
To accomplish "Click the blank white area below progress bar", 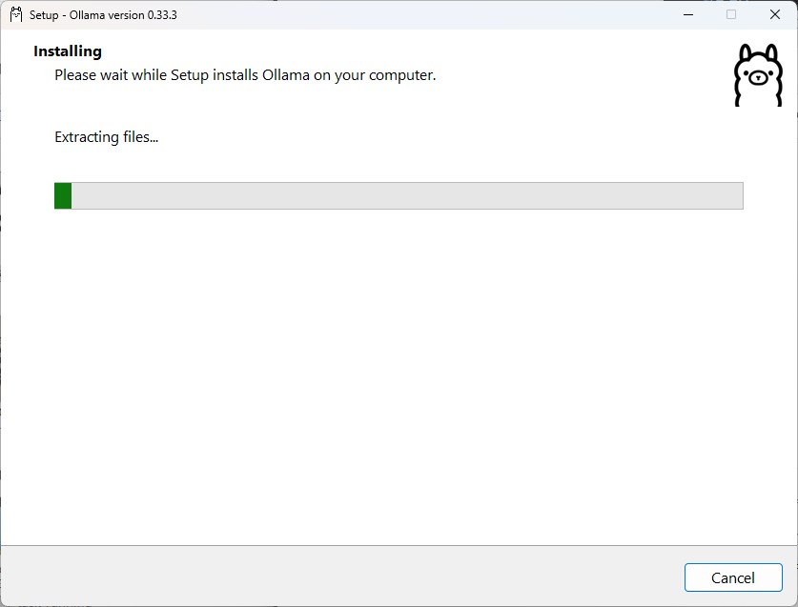I will click(x=399, y=376).
